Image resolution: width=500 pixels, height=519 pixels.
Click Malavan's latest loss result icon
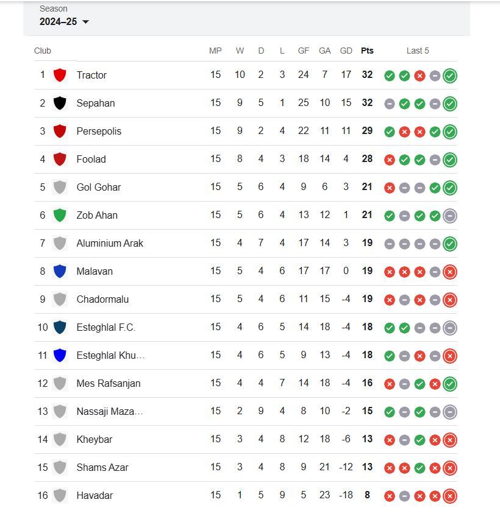(450, 272)
